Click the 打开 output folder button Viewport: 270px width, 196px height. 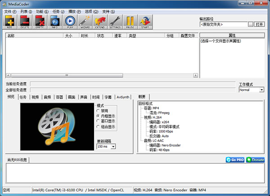click(259, 24)
